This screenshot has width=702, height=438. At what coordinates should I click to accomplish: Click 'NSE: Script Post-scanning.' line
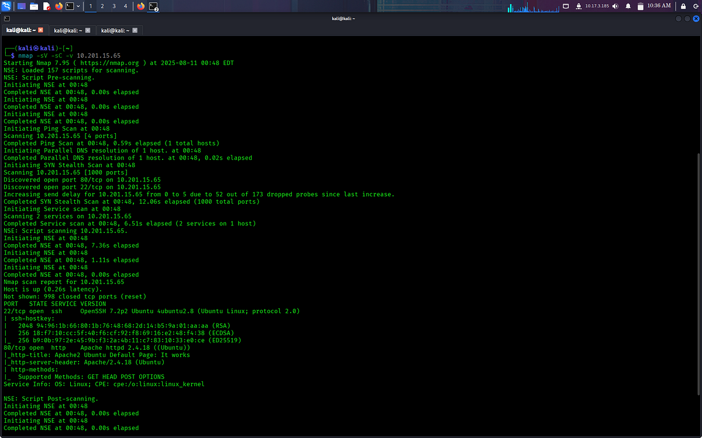(51, 399)
